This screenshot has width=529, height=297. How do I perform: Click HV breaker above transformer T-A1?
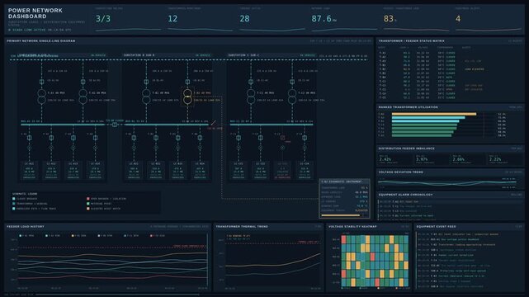[x=41, y=82]
